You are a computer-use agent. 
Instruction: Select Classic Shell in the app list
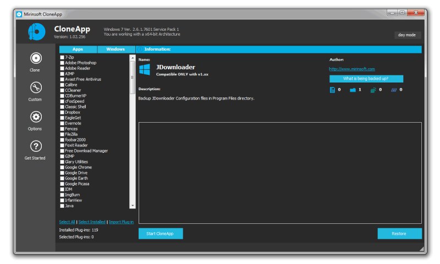75,107
